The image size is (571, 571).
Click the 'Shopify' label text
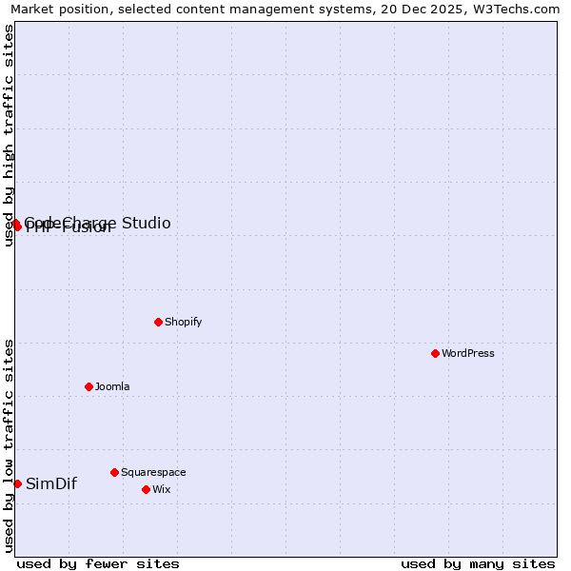[x=183, y=322]
